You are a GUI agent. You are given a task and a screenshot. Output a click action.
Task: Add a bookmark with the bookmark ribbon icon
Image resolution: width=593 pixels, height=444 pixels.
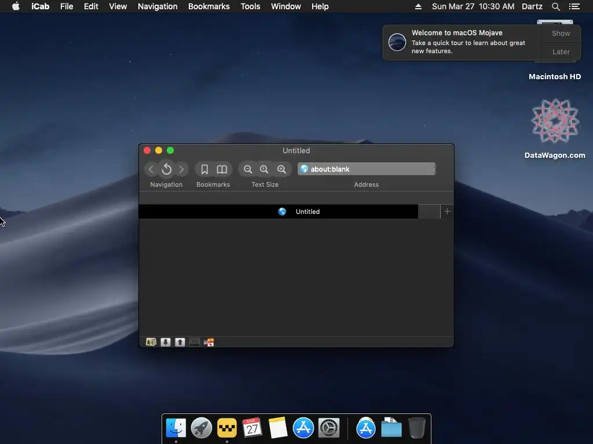[x=204, y=169]
